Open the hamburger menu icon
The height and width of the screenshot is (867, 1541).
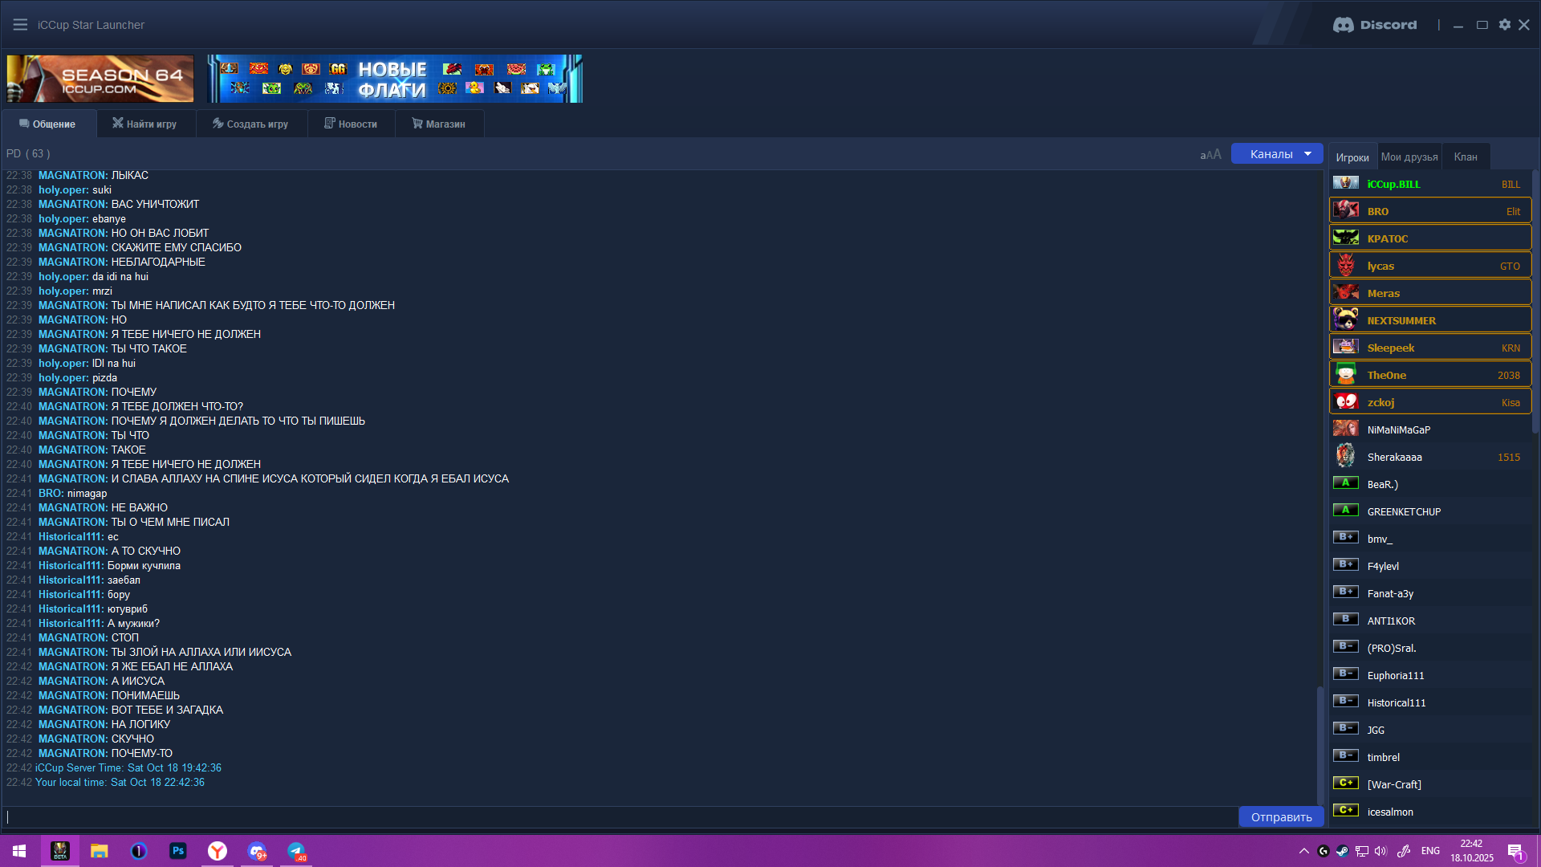pyautogui.click(x=20, y=25)
